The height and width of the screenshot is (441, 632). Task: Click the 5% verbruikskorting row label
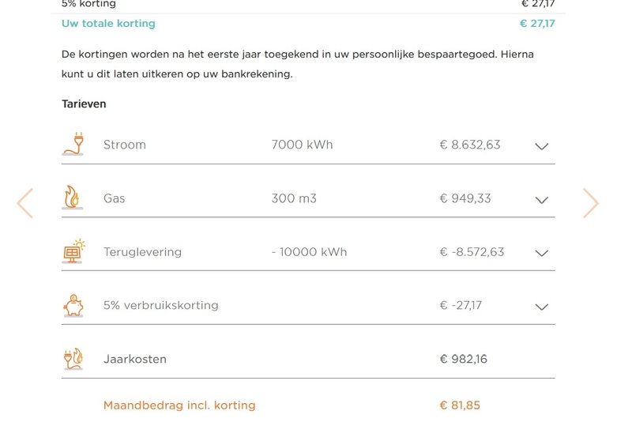point(160,305)
